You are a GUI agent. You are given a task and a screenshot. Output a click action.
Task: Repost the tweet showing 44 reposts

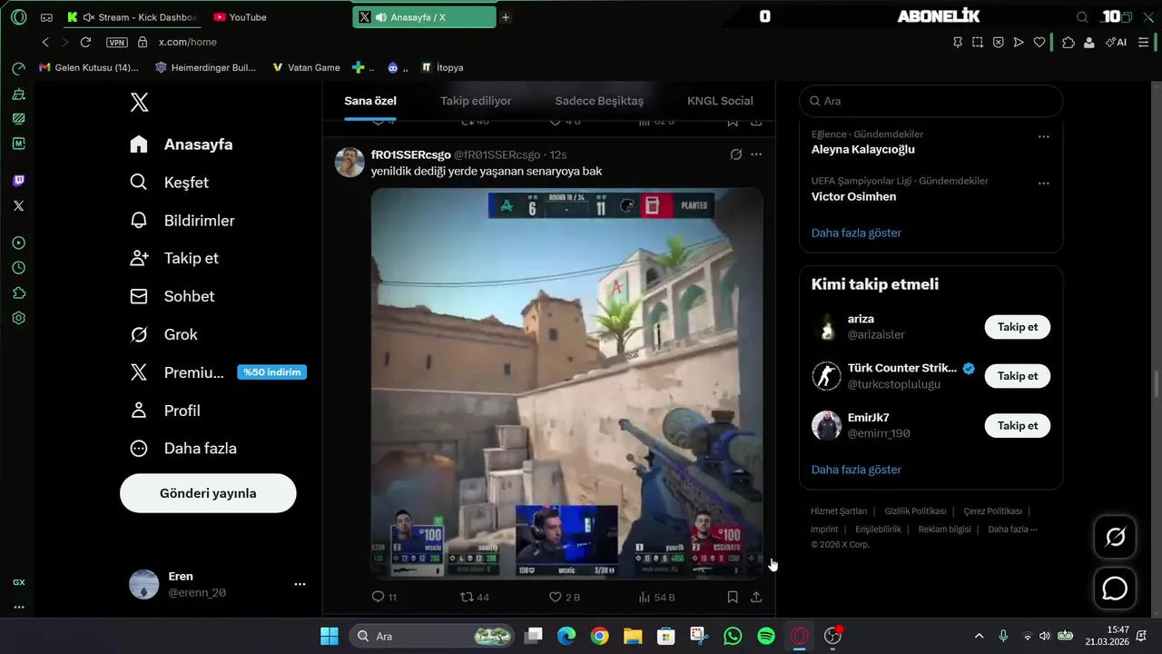click(475, 597)
